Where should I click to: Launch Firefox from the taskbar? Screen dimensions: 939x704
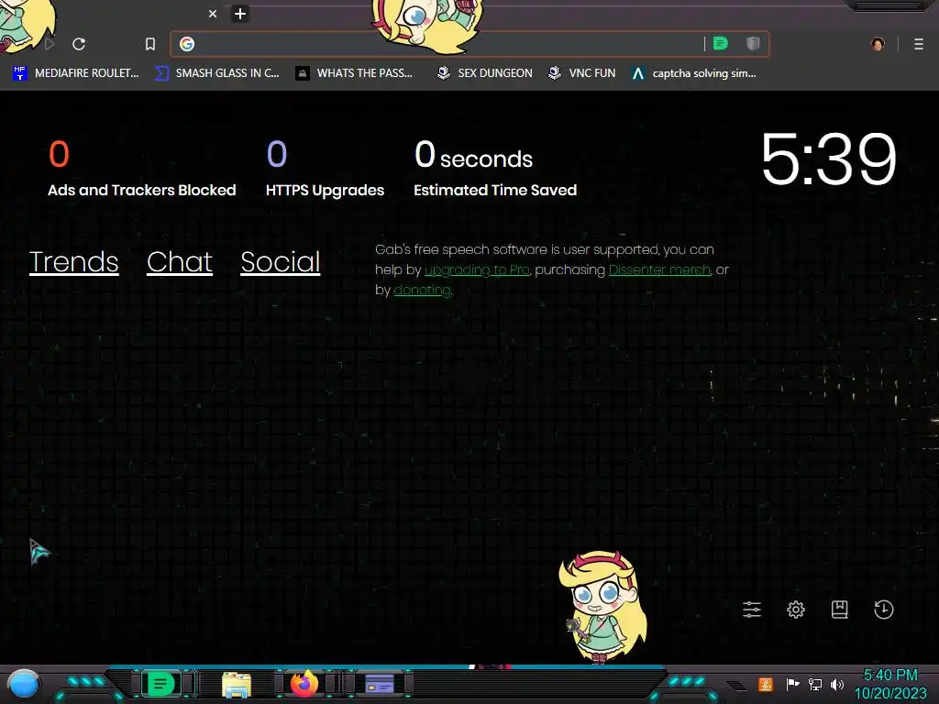(x=304, y=684)
